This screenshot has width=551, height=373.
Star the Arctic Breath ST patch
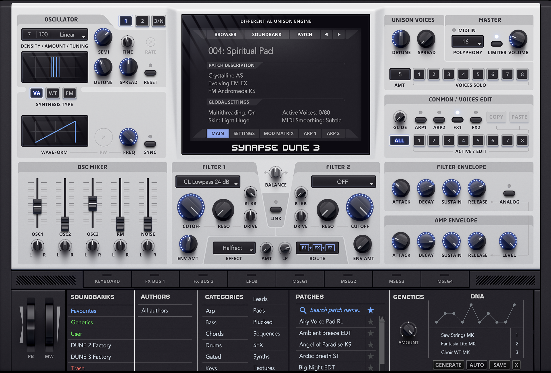371,356
